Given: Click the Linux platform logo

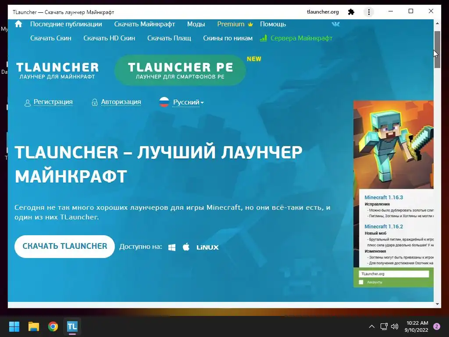Looking at the screenshot, I should pyautogui.click(x=207, y=247).
